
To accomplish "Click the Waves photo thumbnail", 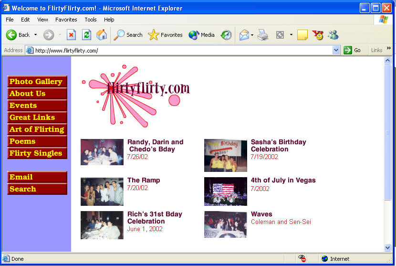I will coord(226,224).
